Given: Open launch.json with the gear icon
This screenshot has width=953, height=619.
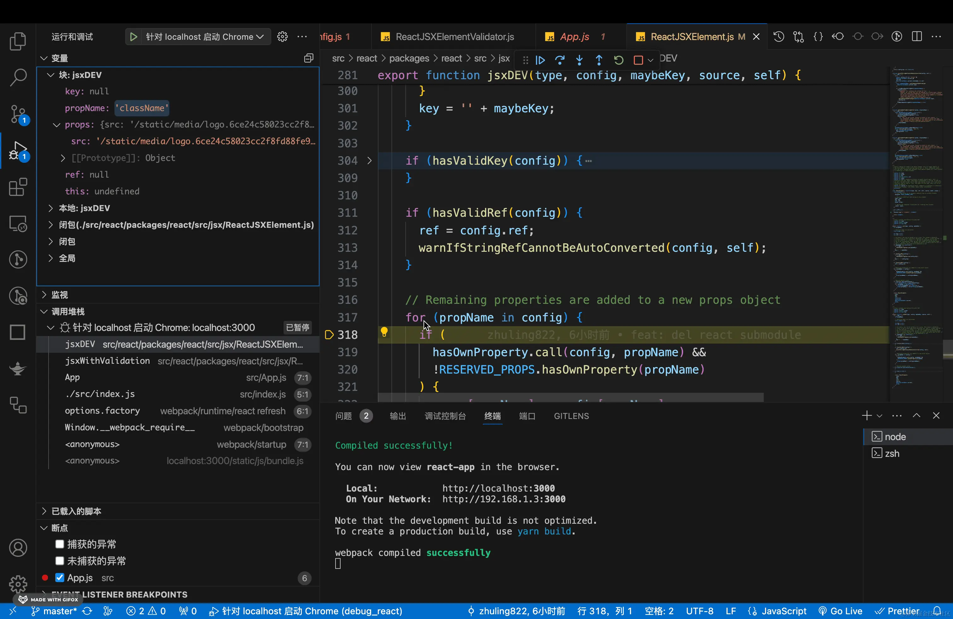Looking at the screenshot, I should (x=282, y=37).
